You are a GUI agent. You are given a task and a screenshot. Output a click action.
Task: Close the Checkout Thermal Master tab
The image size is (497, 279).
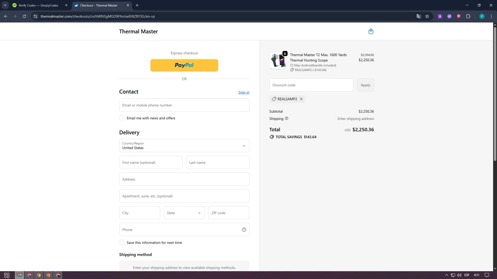pyautogui.click(x=128, y=5)
